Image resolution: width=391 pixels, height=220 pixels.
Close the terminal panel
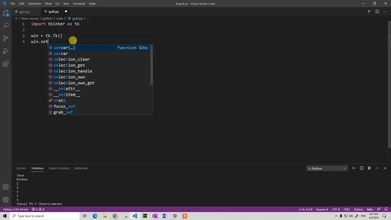tap(385, 169)
